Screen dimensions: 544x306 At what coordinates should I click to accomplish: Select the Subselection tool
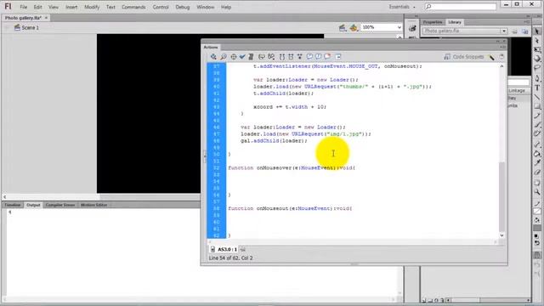(537, 41)
